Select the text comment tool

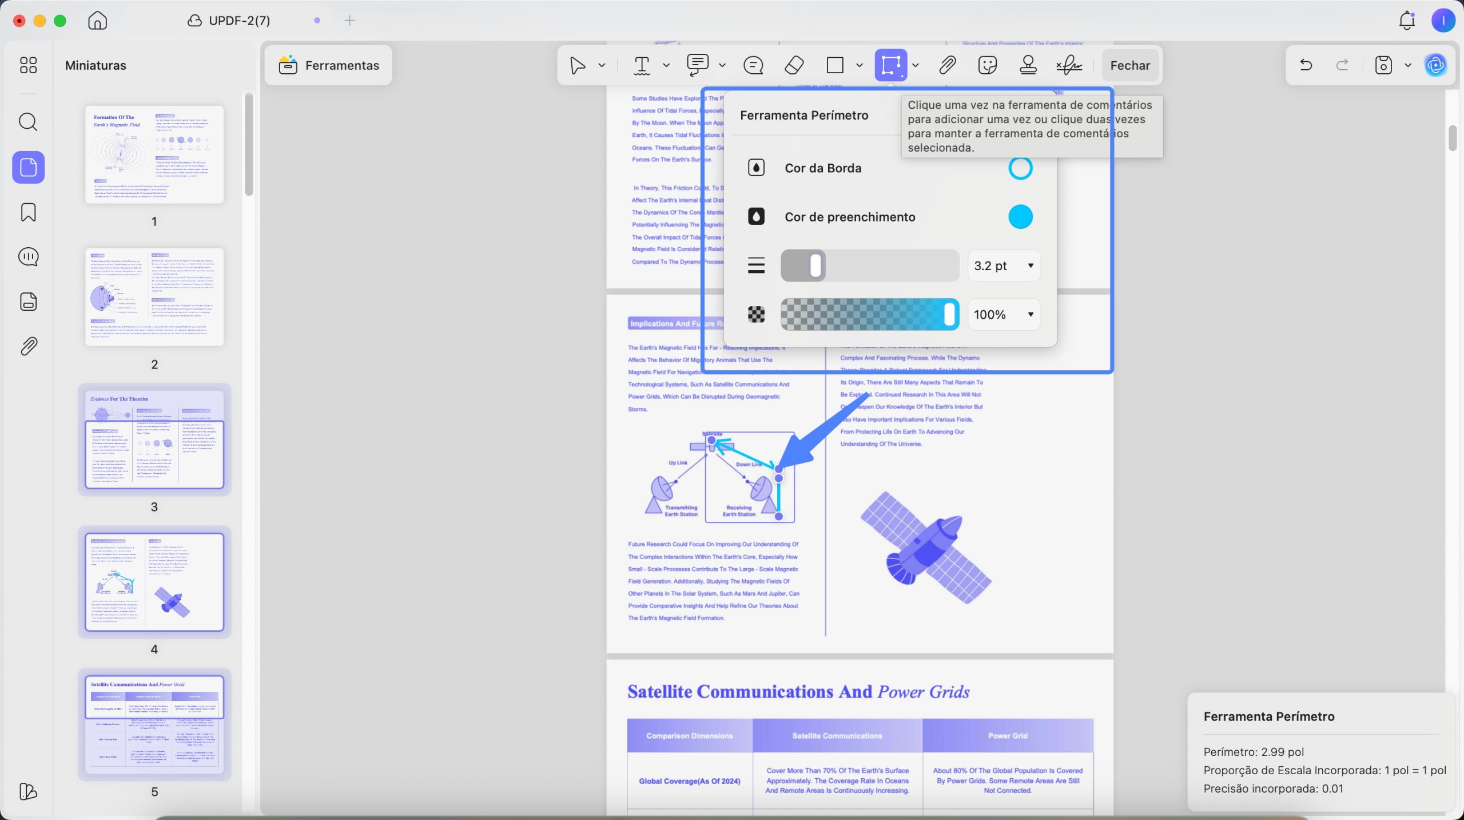tap(642, 65)
